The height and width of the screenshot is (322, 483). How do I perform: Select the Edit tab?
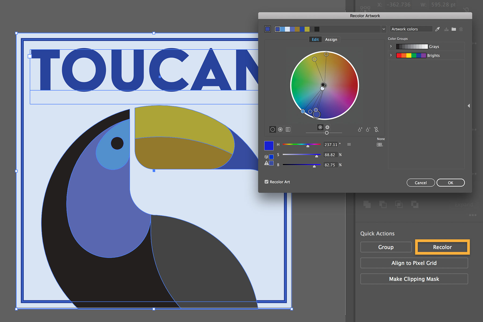[315, 39]
